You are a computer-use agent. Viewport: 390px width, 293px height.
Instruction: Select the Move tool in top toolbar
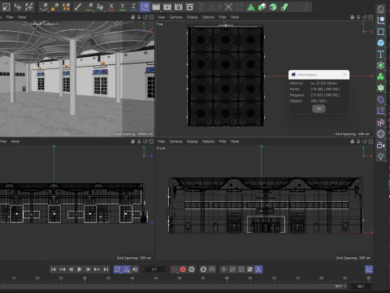pyautogui.click(x=18, y=7)
